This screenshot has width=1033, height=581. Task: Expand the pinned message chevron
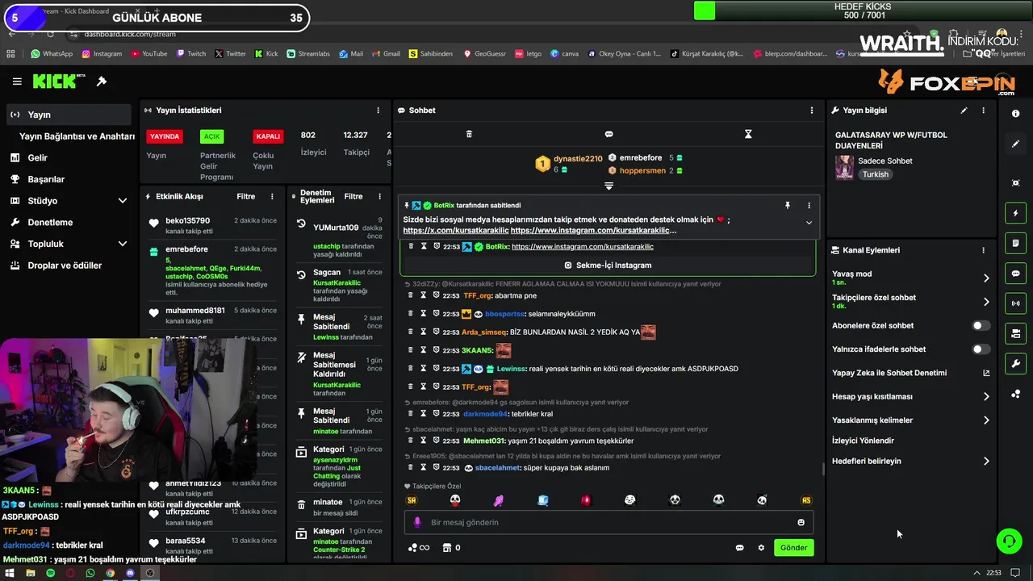coord(809,224)
